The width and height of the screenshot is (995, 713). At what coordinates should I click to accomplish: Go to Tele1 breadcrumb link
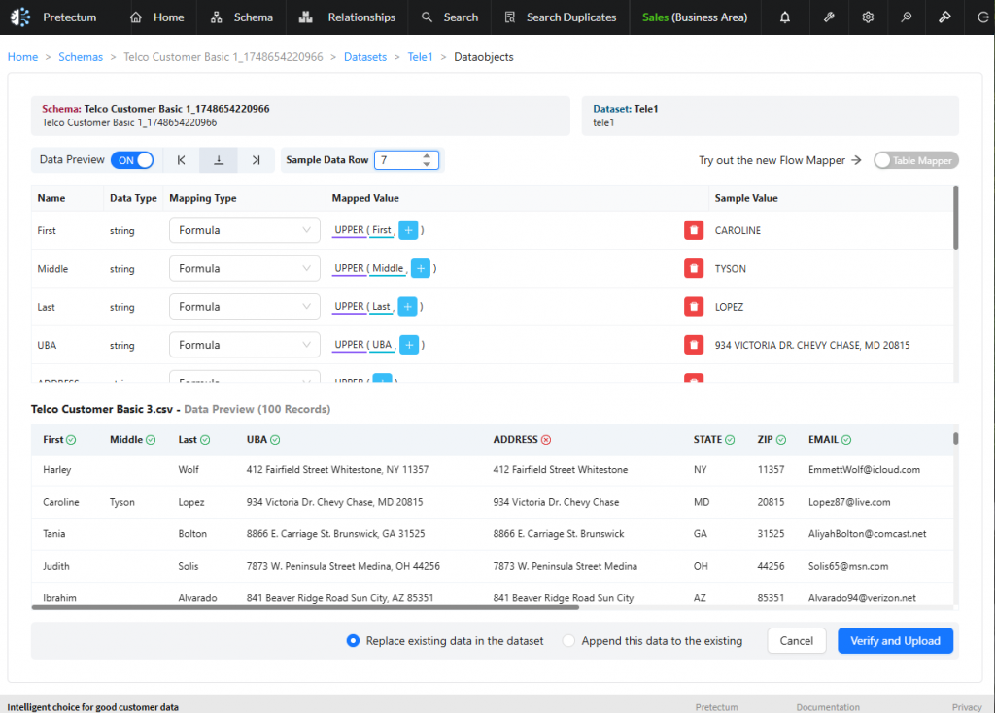click(x=420, y=57)
